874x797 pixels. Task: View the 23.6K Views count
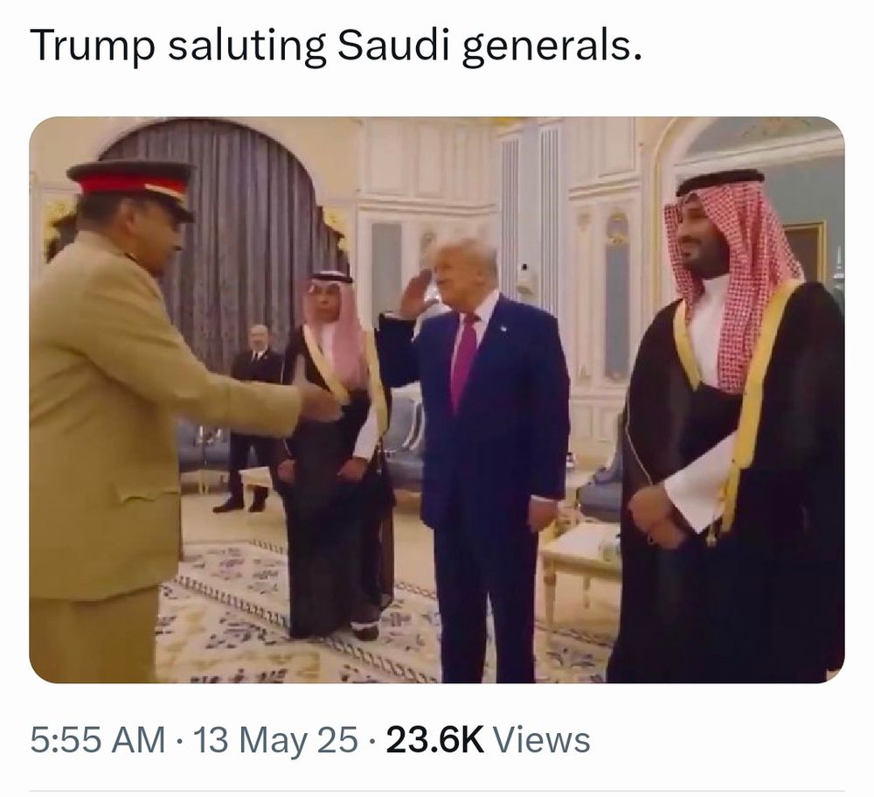[x=488, y=739]
